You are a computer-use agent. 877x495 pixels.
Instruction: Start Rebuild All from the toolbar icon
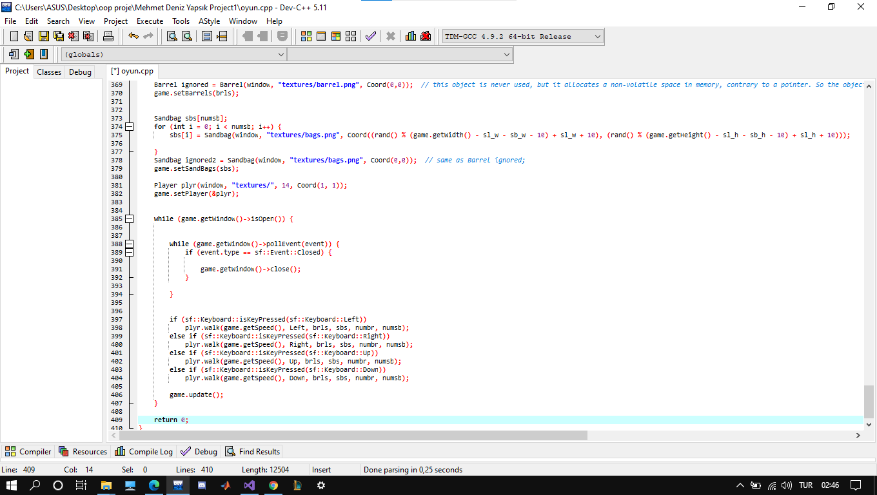tap(350, 36)
